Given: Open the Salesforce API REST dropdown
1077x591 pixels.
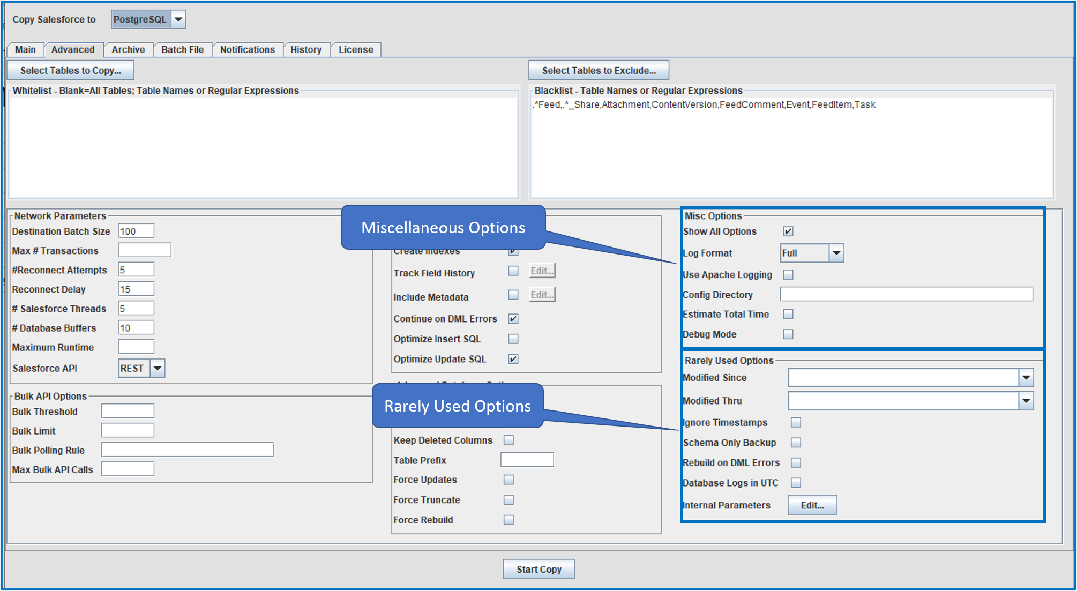Looking at the screenshot, I should pyautogui.click(x=158, y=368).
